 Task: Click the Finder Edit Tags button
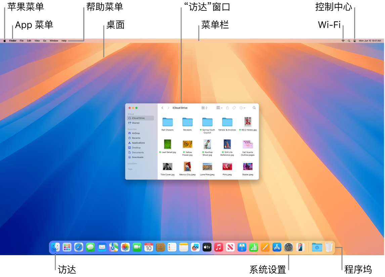234,108
